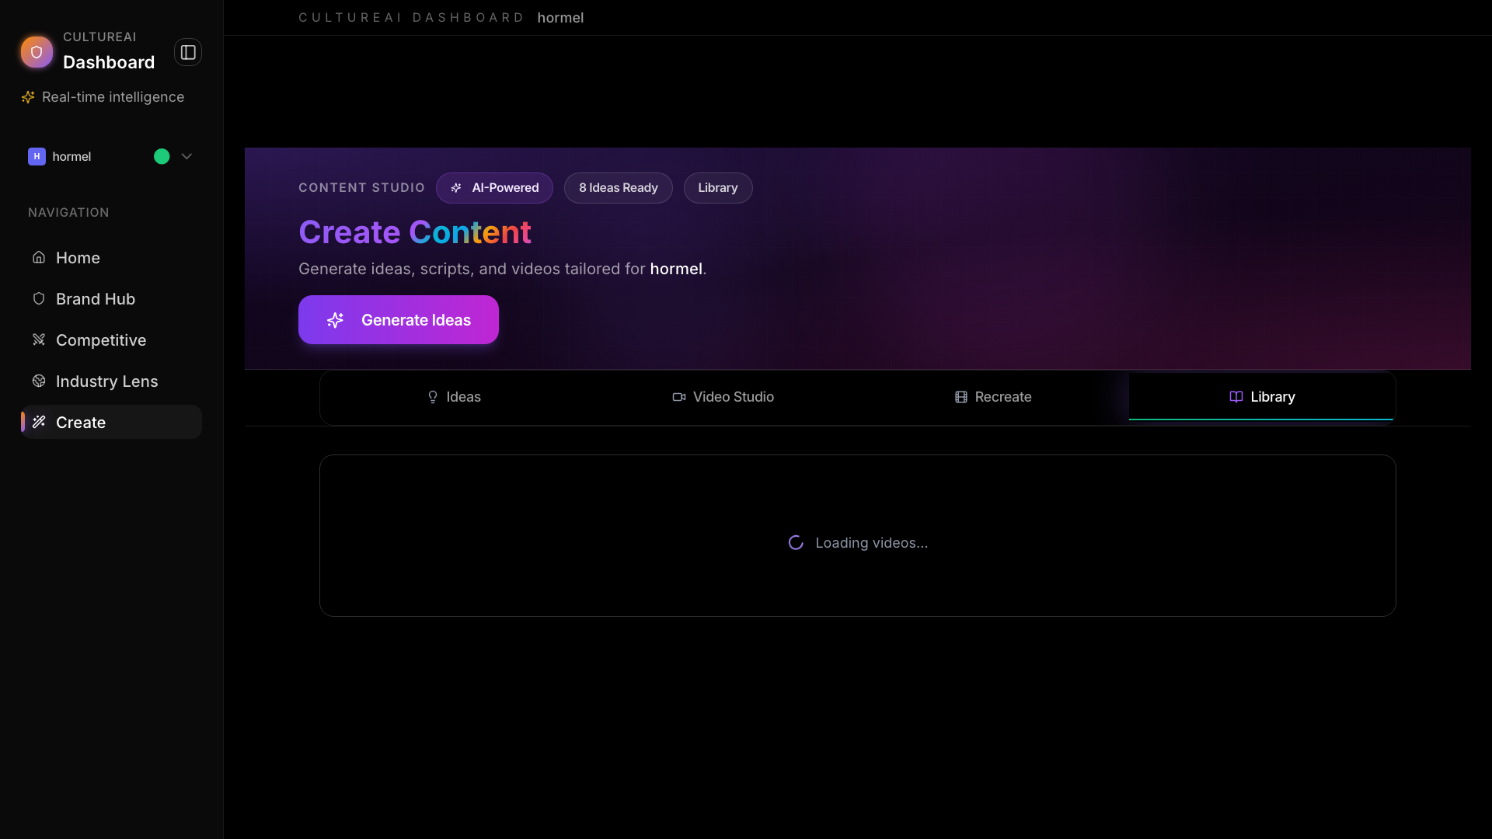Click the Generate Ideas button
The image size is (1492, 839).
pyautogui.click(x=398, y=319)
